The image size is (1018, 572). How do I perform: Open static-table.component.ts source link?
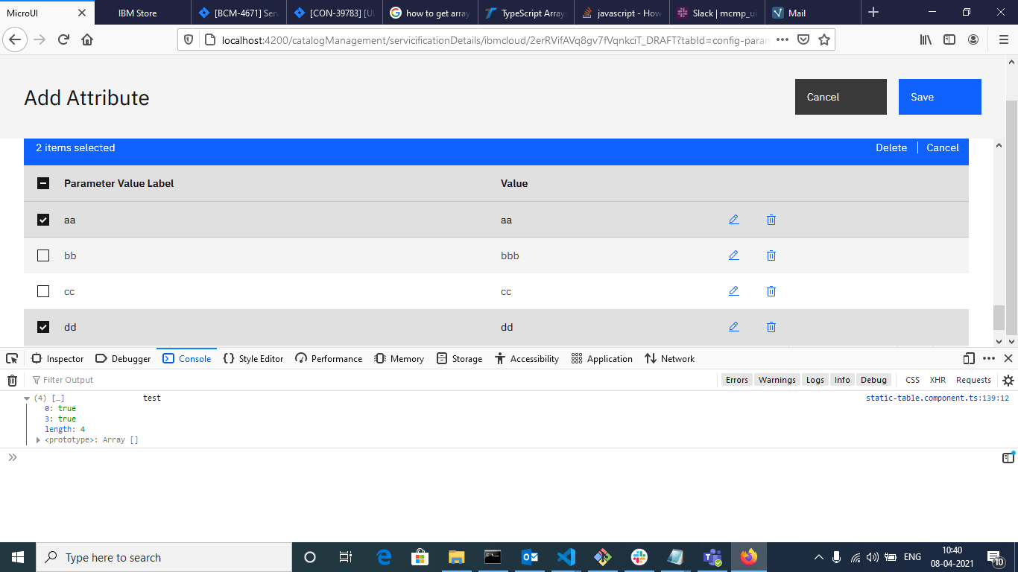coord(938,398)
